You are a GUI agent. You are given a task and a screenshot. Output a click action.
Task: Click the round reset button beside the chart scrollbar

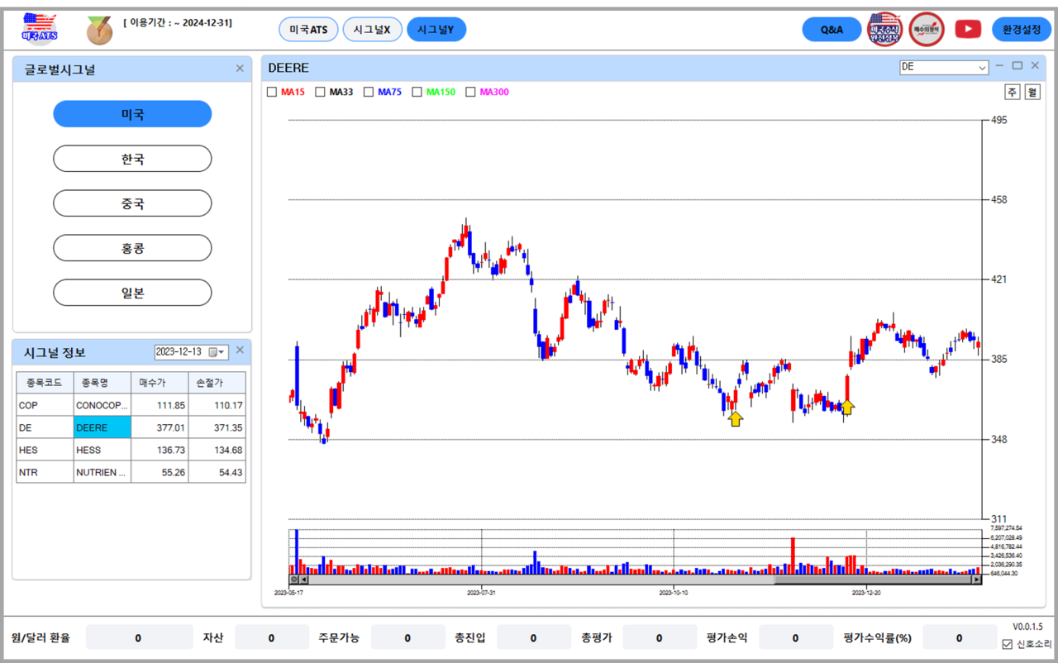[x=293, y=580]
